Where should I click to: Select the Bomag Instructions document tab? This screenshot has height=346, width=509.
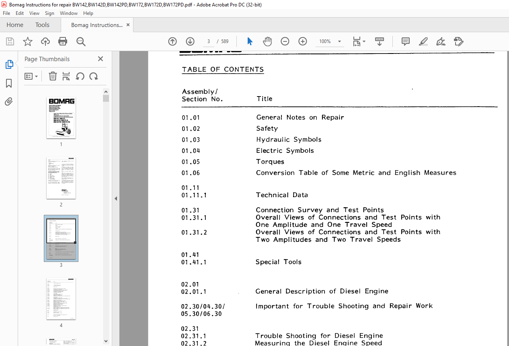[97, 25]
